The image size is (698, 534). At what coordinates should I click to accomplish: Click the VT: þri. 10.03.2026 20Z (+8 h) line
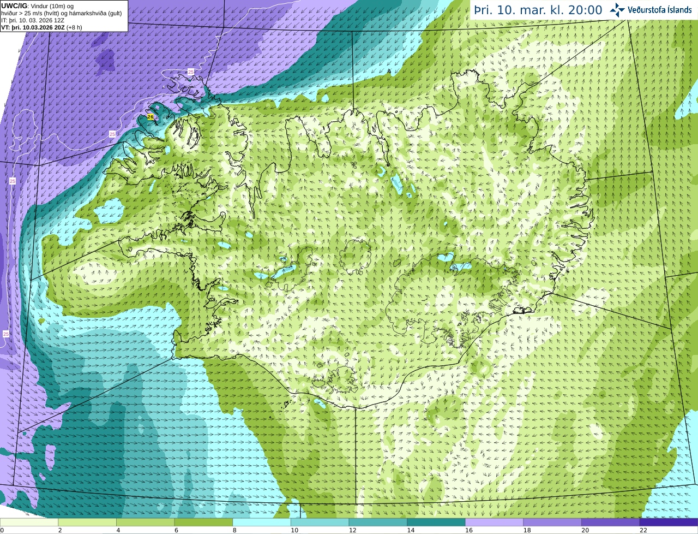[42, 27]
